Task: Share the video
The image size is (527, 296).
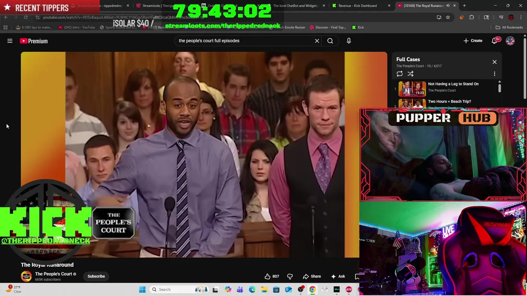Action: point(312,276)
